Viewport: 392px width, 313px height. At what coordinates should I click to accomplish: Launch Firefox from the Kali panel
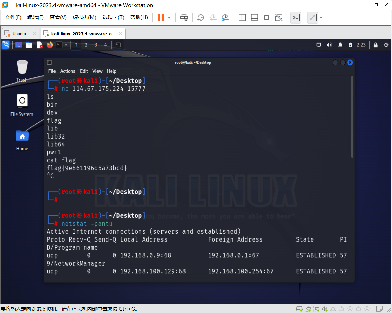point(50,45)
